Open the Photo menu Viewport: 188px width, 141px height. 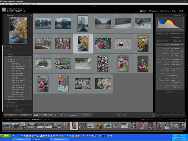tap(14, 4)
